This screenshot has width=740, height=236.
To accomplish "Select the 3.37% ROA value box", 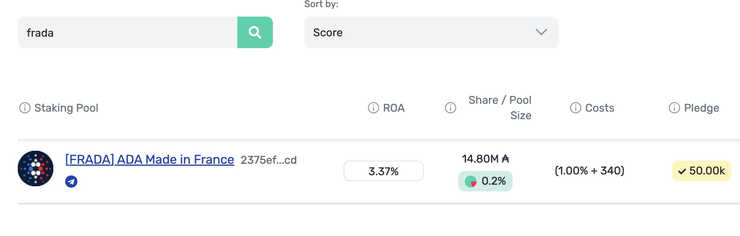I will click(x=383, y=171).
